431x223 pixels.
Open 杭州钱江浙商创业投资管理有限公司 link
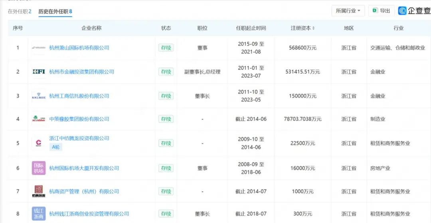[x=89, y=214]
